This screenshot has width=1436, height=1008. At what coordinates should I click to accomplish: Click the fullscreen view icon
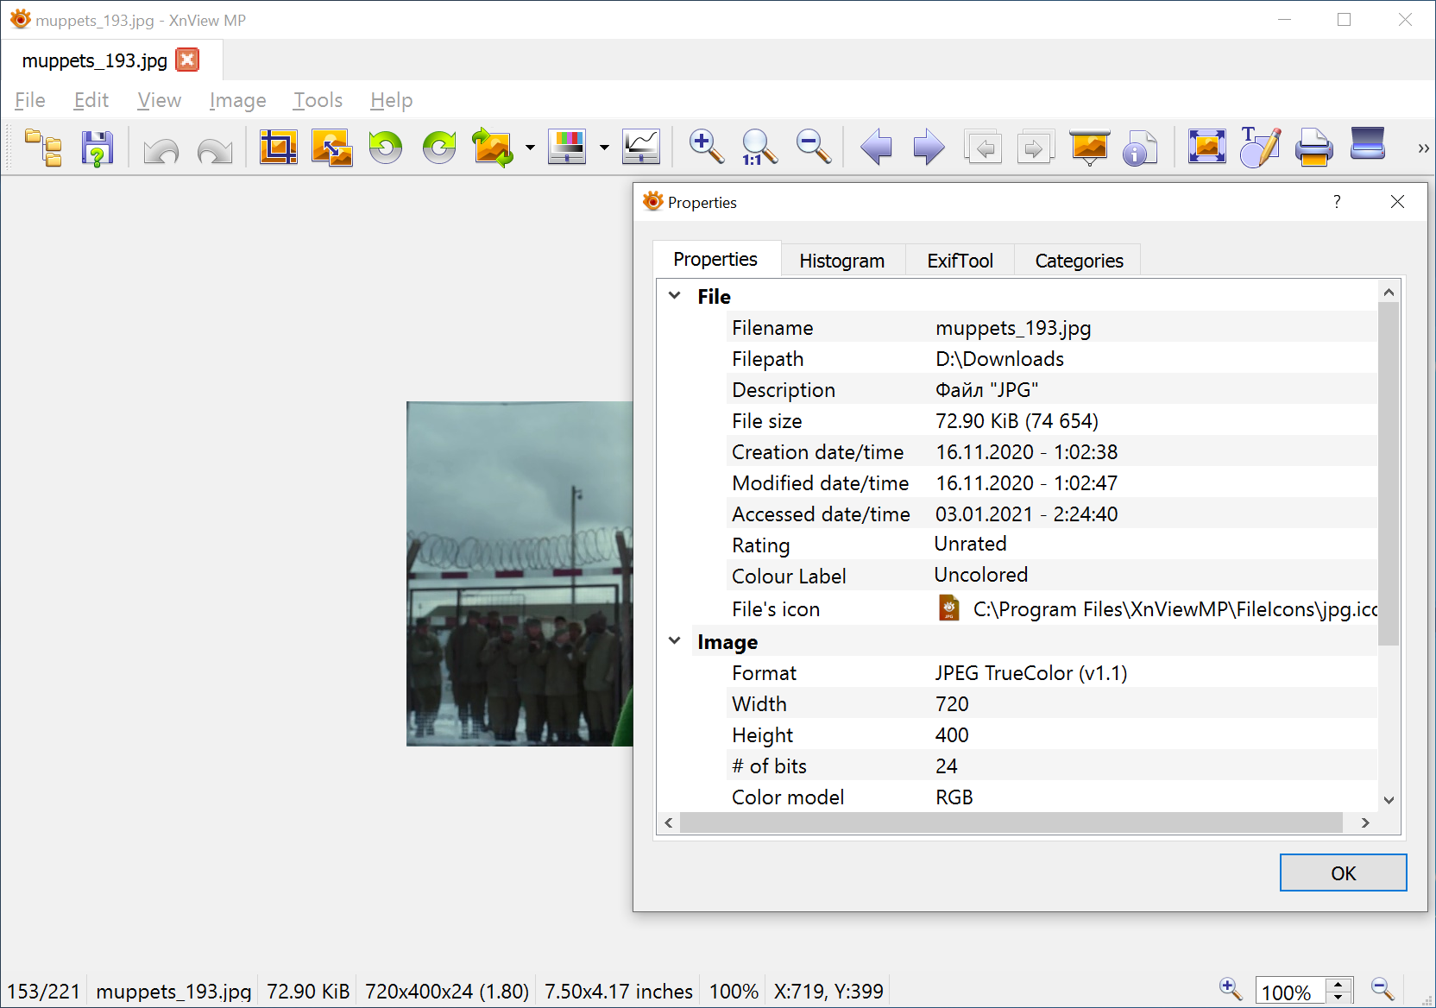pos(1206,148)
